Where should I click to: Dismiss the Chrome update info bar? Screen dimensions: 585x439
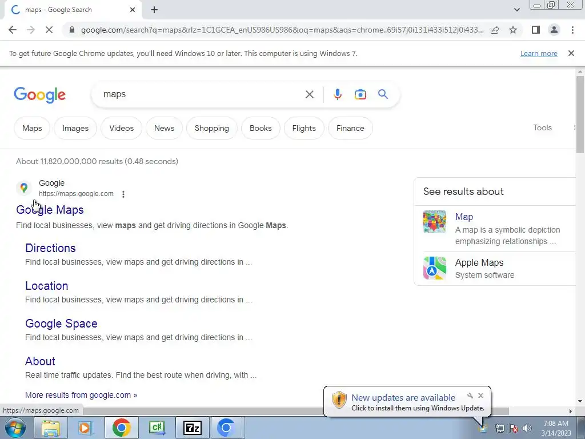click(571, 53)
